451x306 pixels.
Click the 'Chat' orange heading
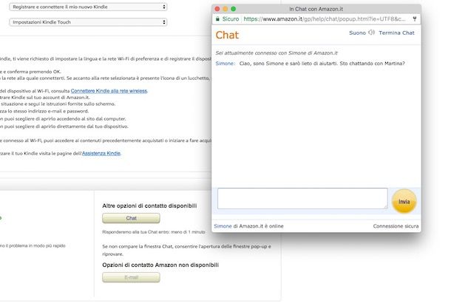pos(227,35)
